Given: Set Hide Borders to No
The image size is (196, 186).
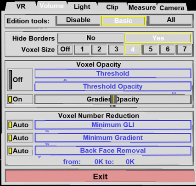Looking at the screenshot, I should 91,38.
